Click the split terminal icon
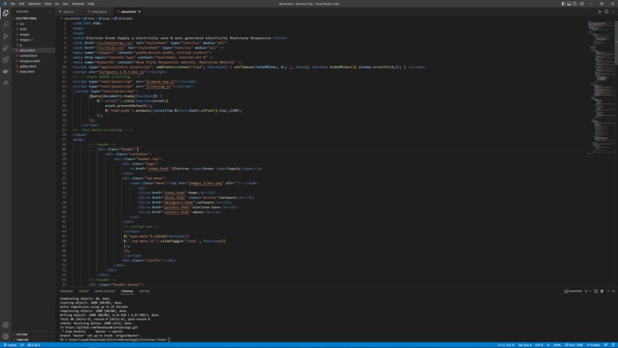This screenshot has width=618, height=348. pyautogui.click(x=596, y=291)
